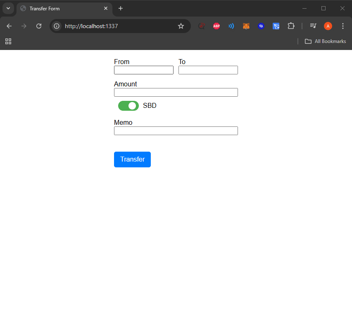The height and width of the screenshot is (319, 352).
Task: Click the Memo label
Action: (123, 122)
